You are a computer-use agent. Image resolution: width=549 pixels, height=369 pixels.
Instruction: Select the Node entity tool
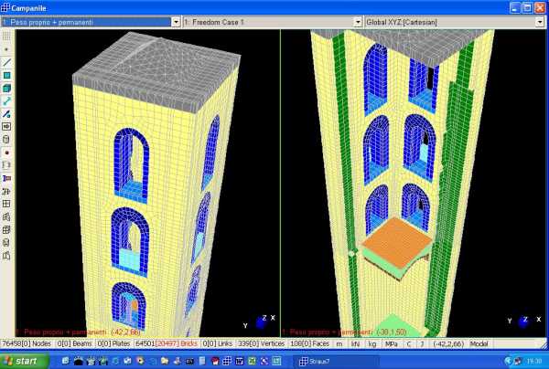pyautogui.click(x=7, y=48)
